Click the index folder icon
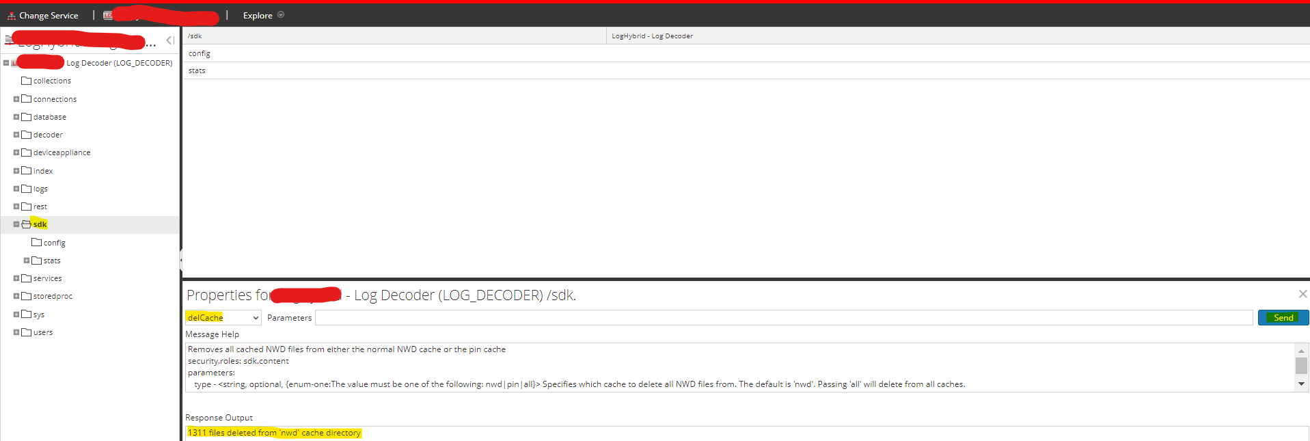The image size is (1310, 441). (27, 170)
